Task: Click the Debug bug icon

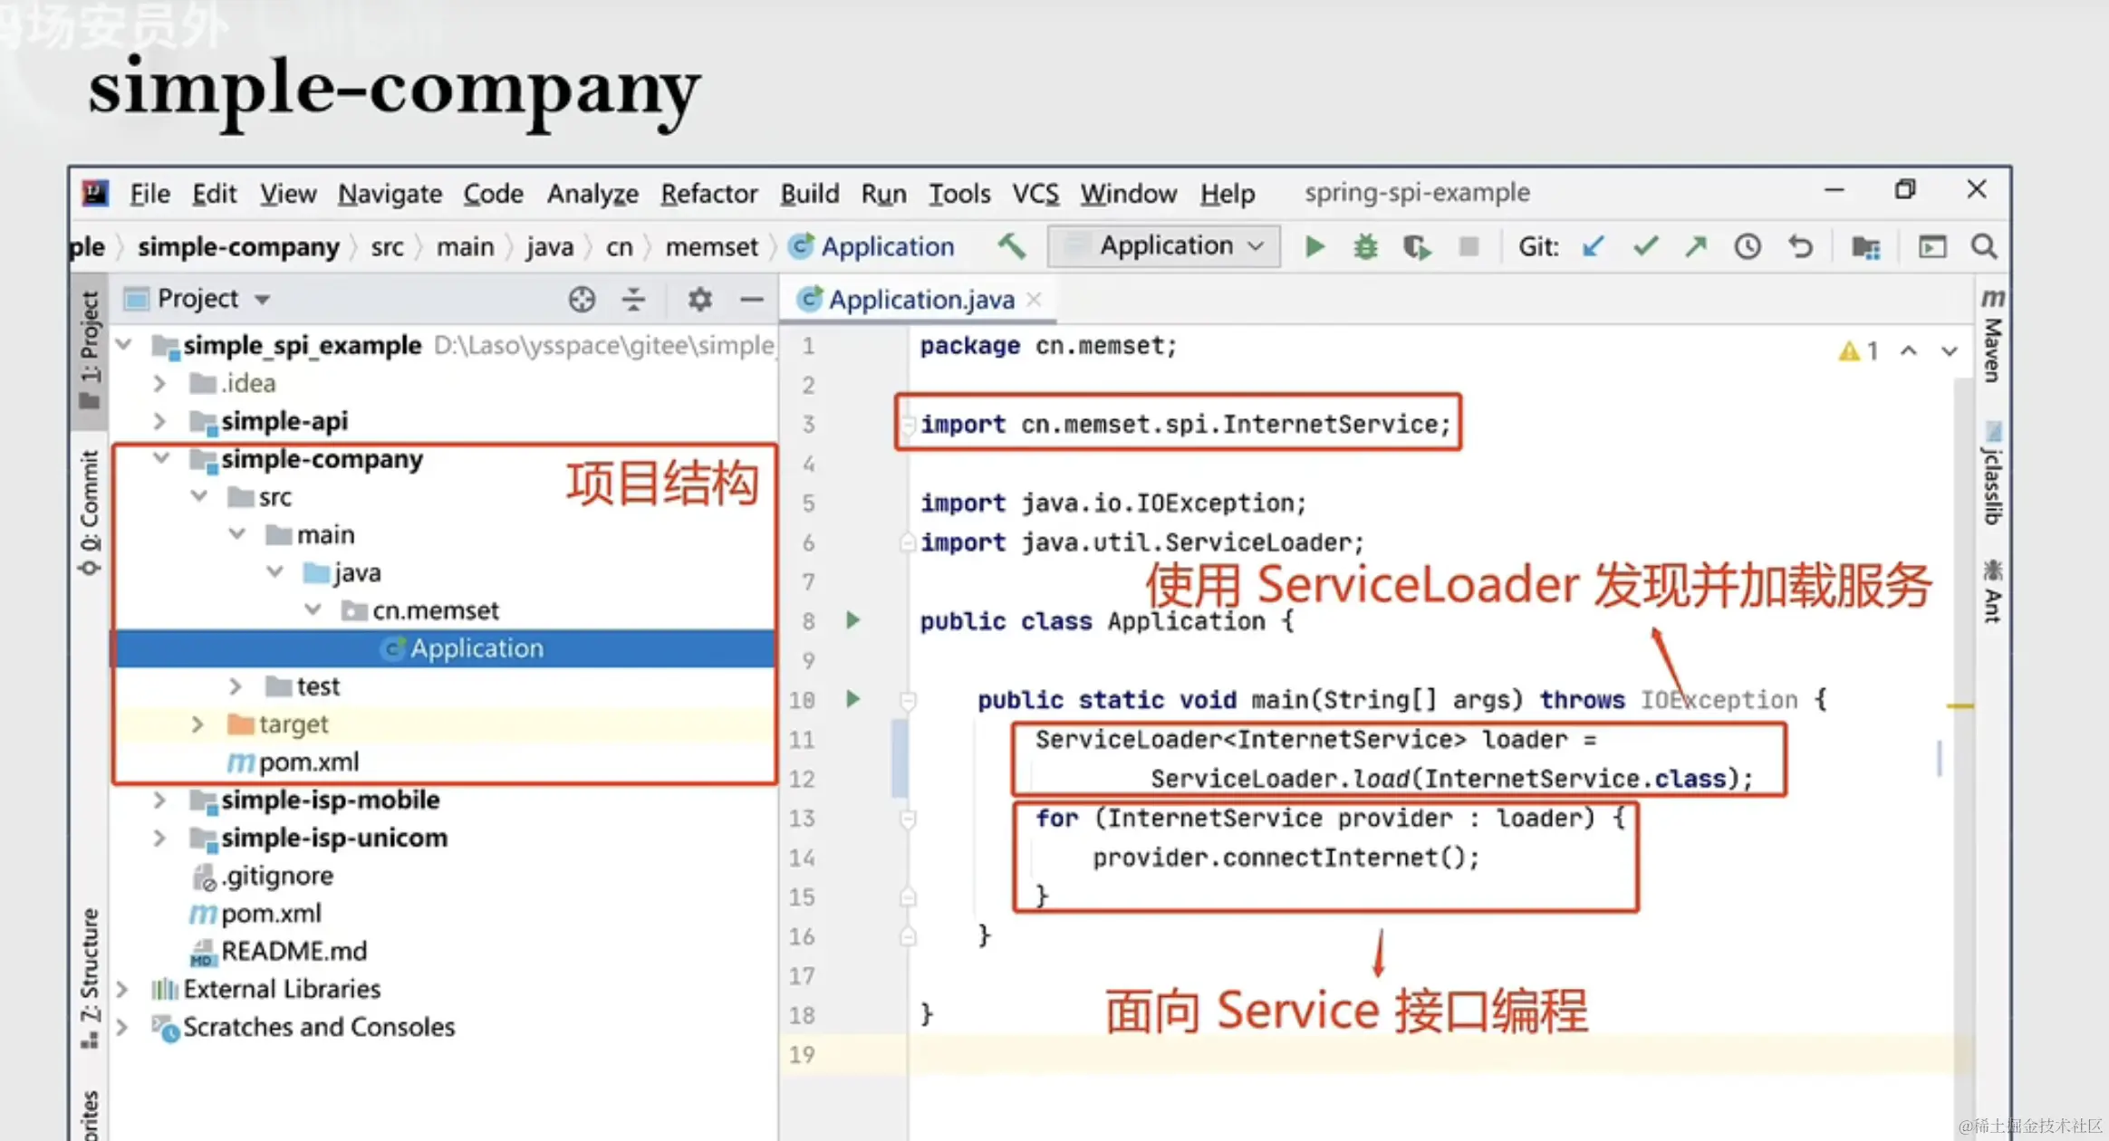Action: click(x=1365, y=246)
